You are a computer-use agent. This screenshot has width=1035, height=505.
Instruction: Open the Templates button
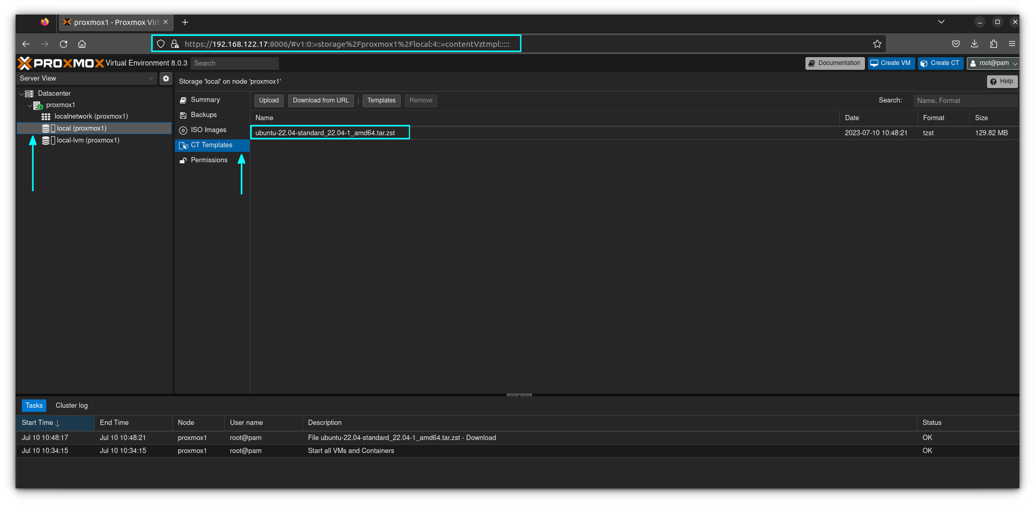pos(381,100)
